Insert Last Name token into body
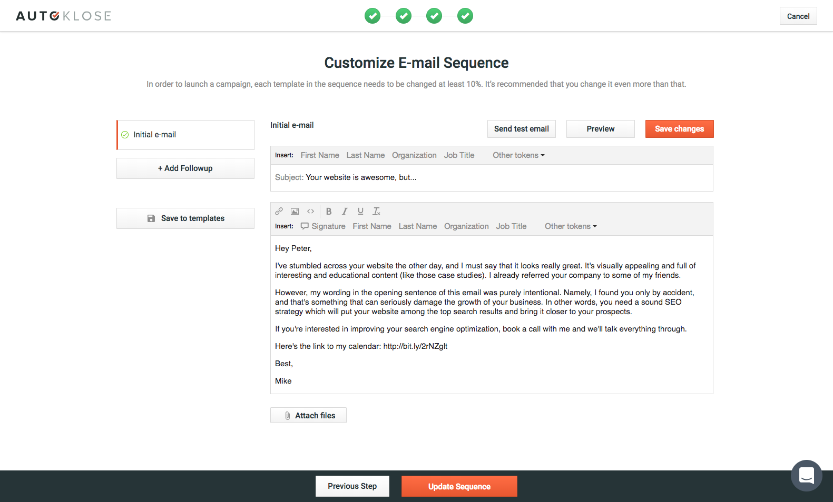This screenshot has height=502, width=833. [x=418, y=226]
